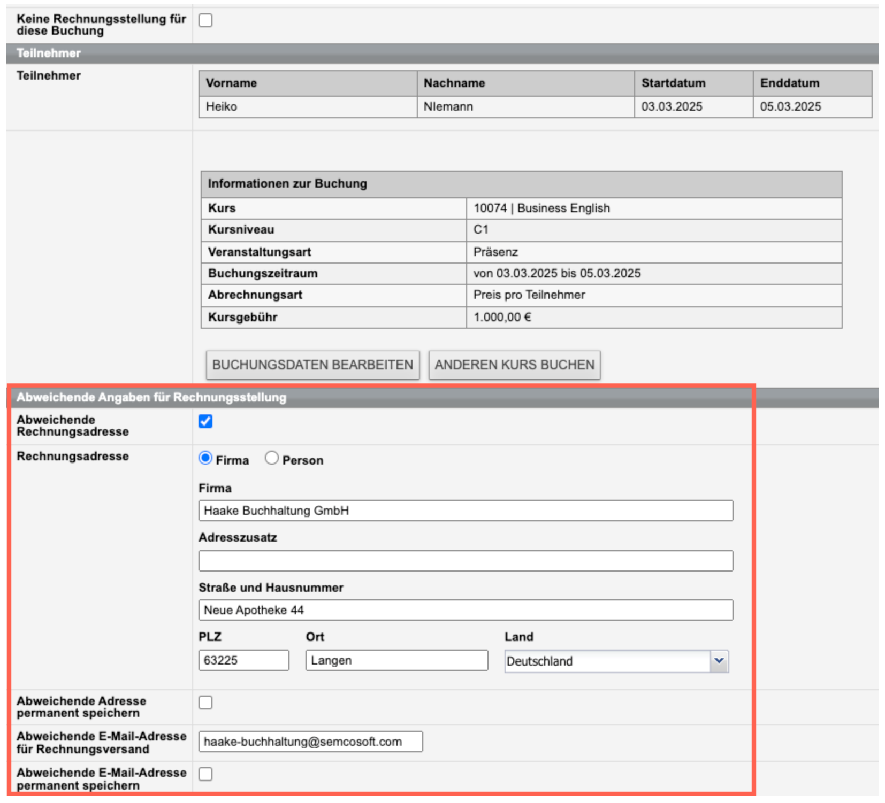Select the Firma radio button
This screenshot has height=803, width=885.
pyautogui.click(x=205, y=458)
